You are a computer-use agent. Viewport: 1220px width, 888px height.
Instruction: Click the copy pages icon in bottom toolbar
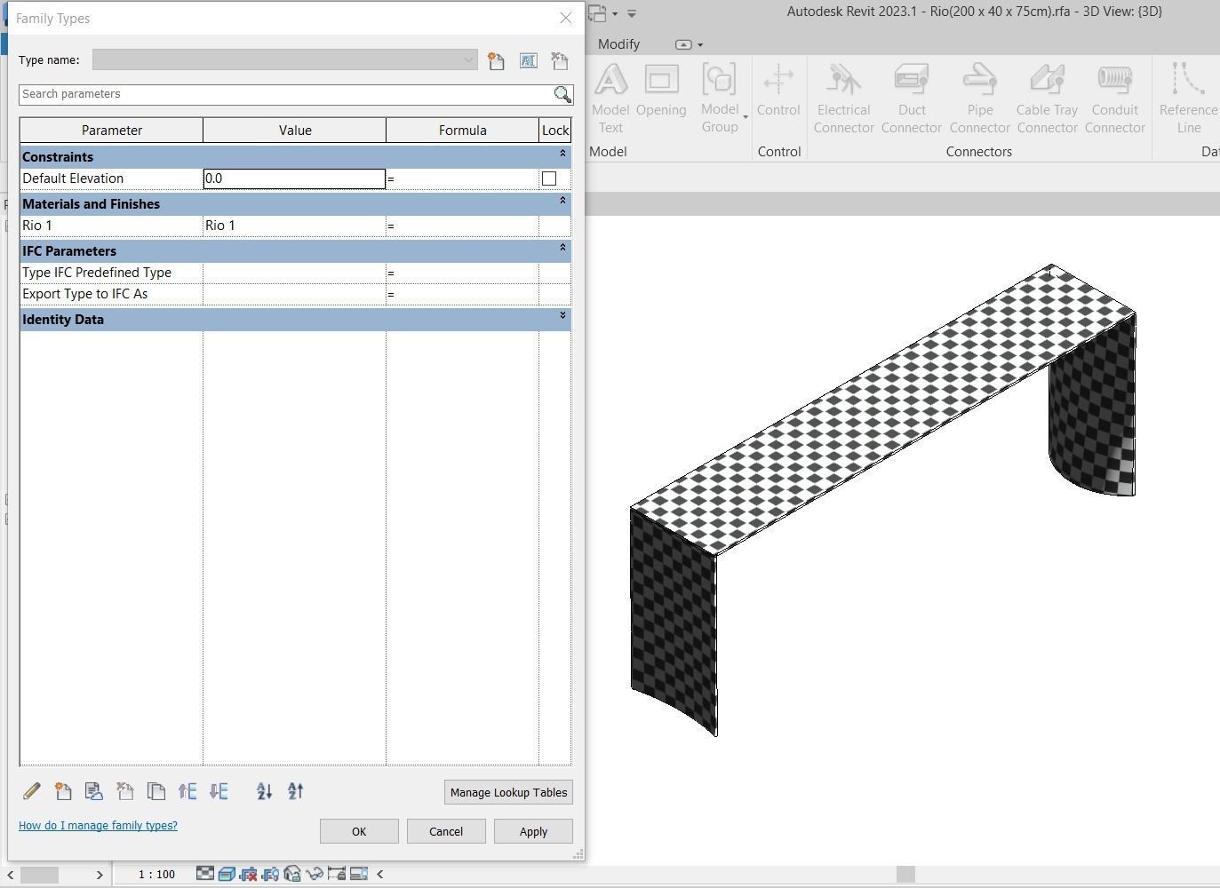click(x=155, y=791)
